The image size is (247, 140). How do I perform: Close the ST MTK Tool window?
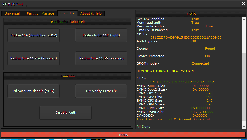pos(242,4)
